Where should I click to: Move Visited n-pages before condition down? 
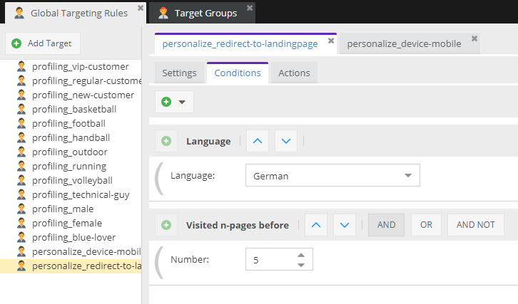tap(345, 225)
